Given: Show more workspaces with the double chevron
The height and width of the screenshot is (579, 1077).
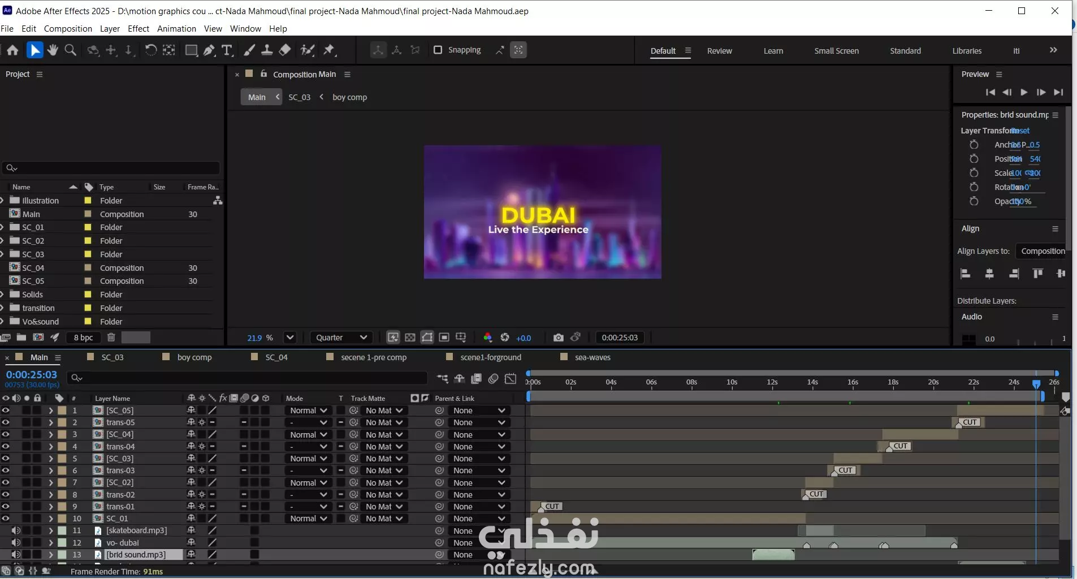Looking at the screenshot, I should pyautogui.click(x=1053, y=50).
